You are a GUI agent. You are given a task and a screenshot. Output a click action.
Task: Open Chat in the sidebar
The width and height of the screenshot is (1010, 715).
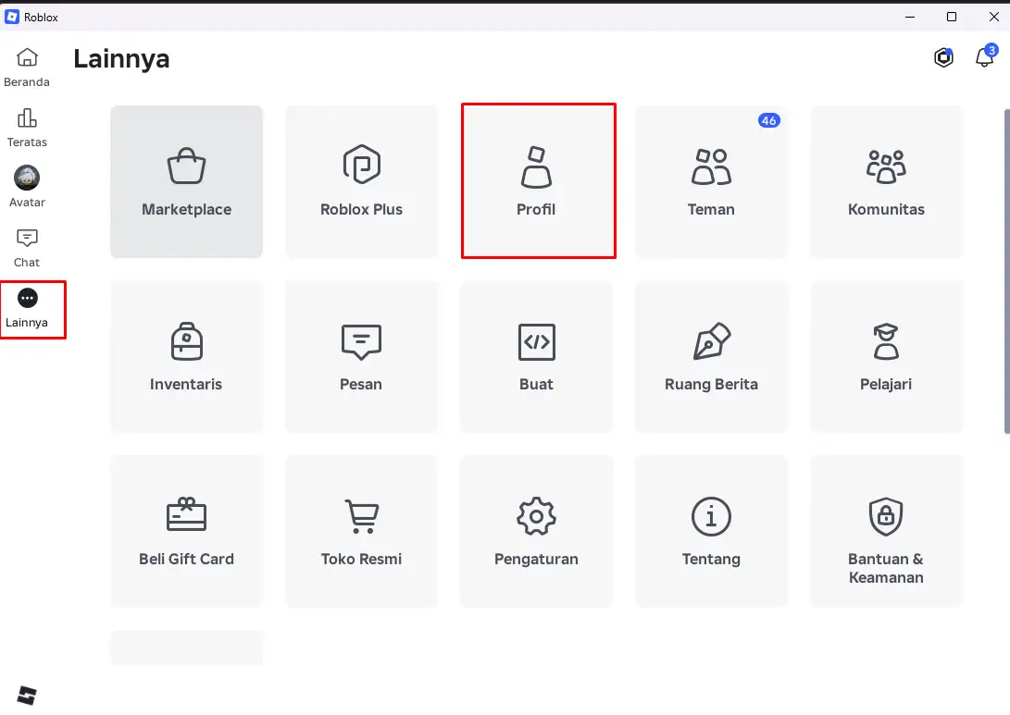pos(27,248)
